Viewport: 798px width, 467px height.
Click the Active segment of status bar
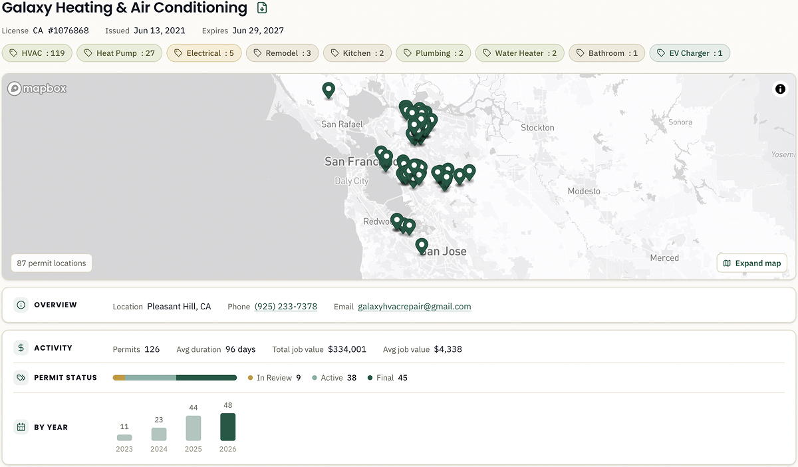pyautogui.click(x=150, y=378)
